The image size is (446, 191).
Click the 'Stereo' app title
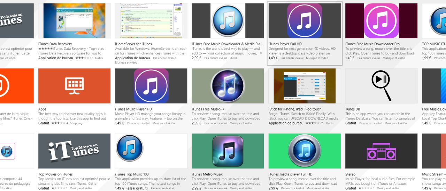coord(350,174)
